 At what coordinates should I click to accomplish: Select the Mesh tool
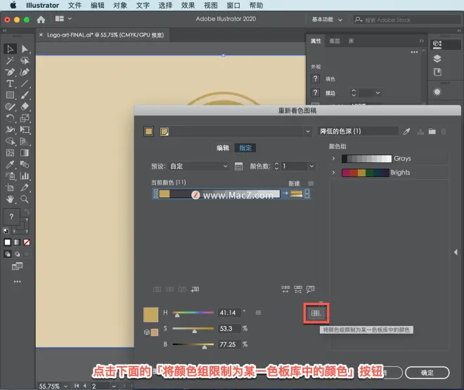(x=10, y=153)
